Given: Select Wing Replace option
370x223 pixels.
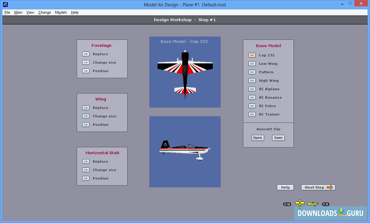Looking at the screenshot, I should [x=86, y=108].
